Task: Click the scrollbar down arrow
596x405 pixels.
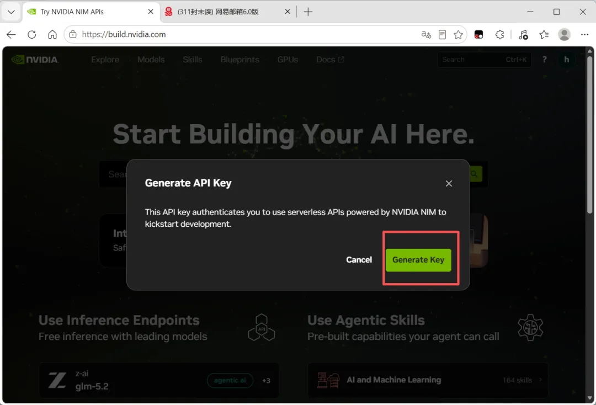Action: [x=589, y=398]
